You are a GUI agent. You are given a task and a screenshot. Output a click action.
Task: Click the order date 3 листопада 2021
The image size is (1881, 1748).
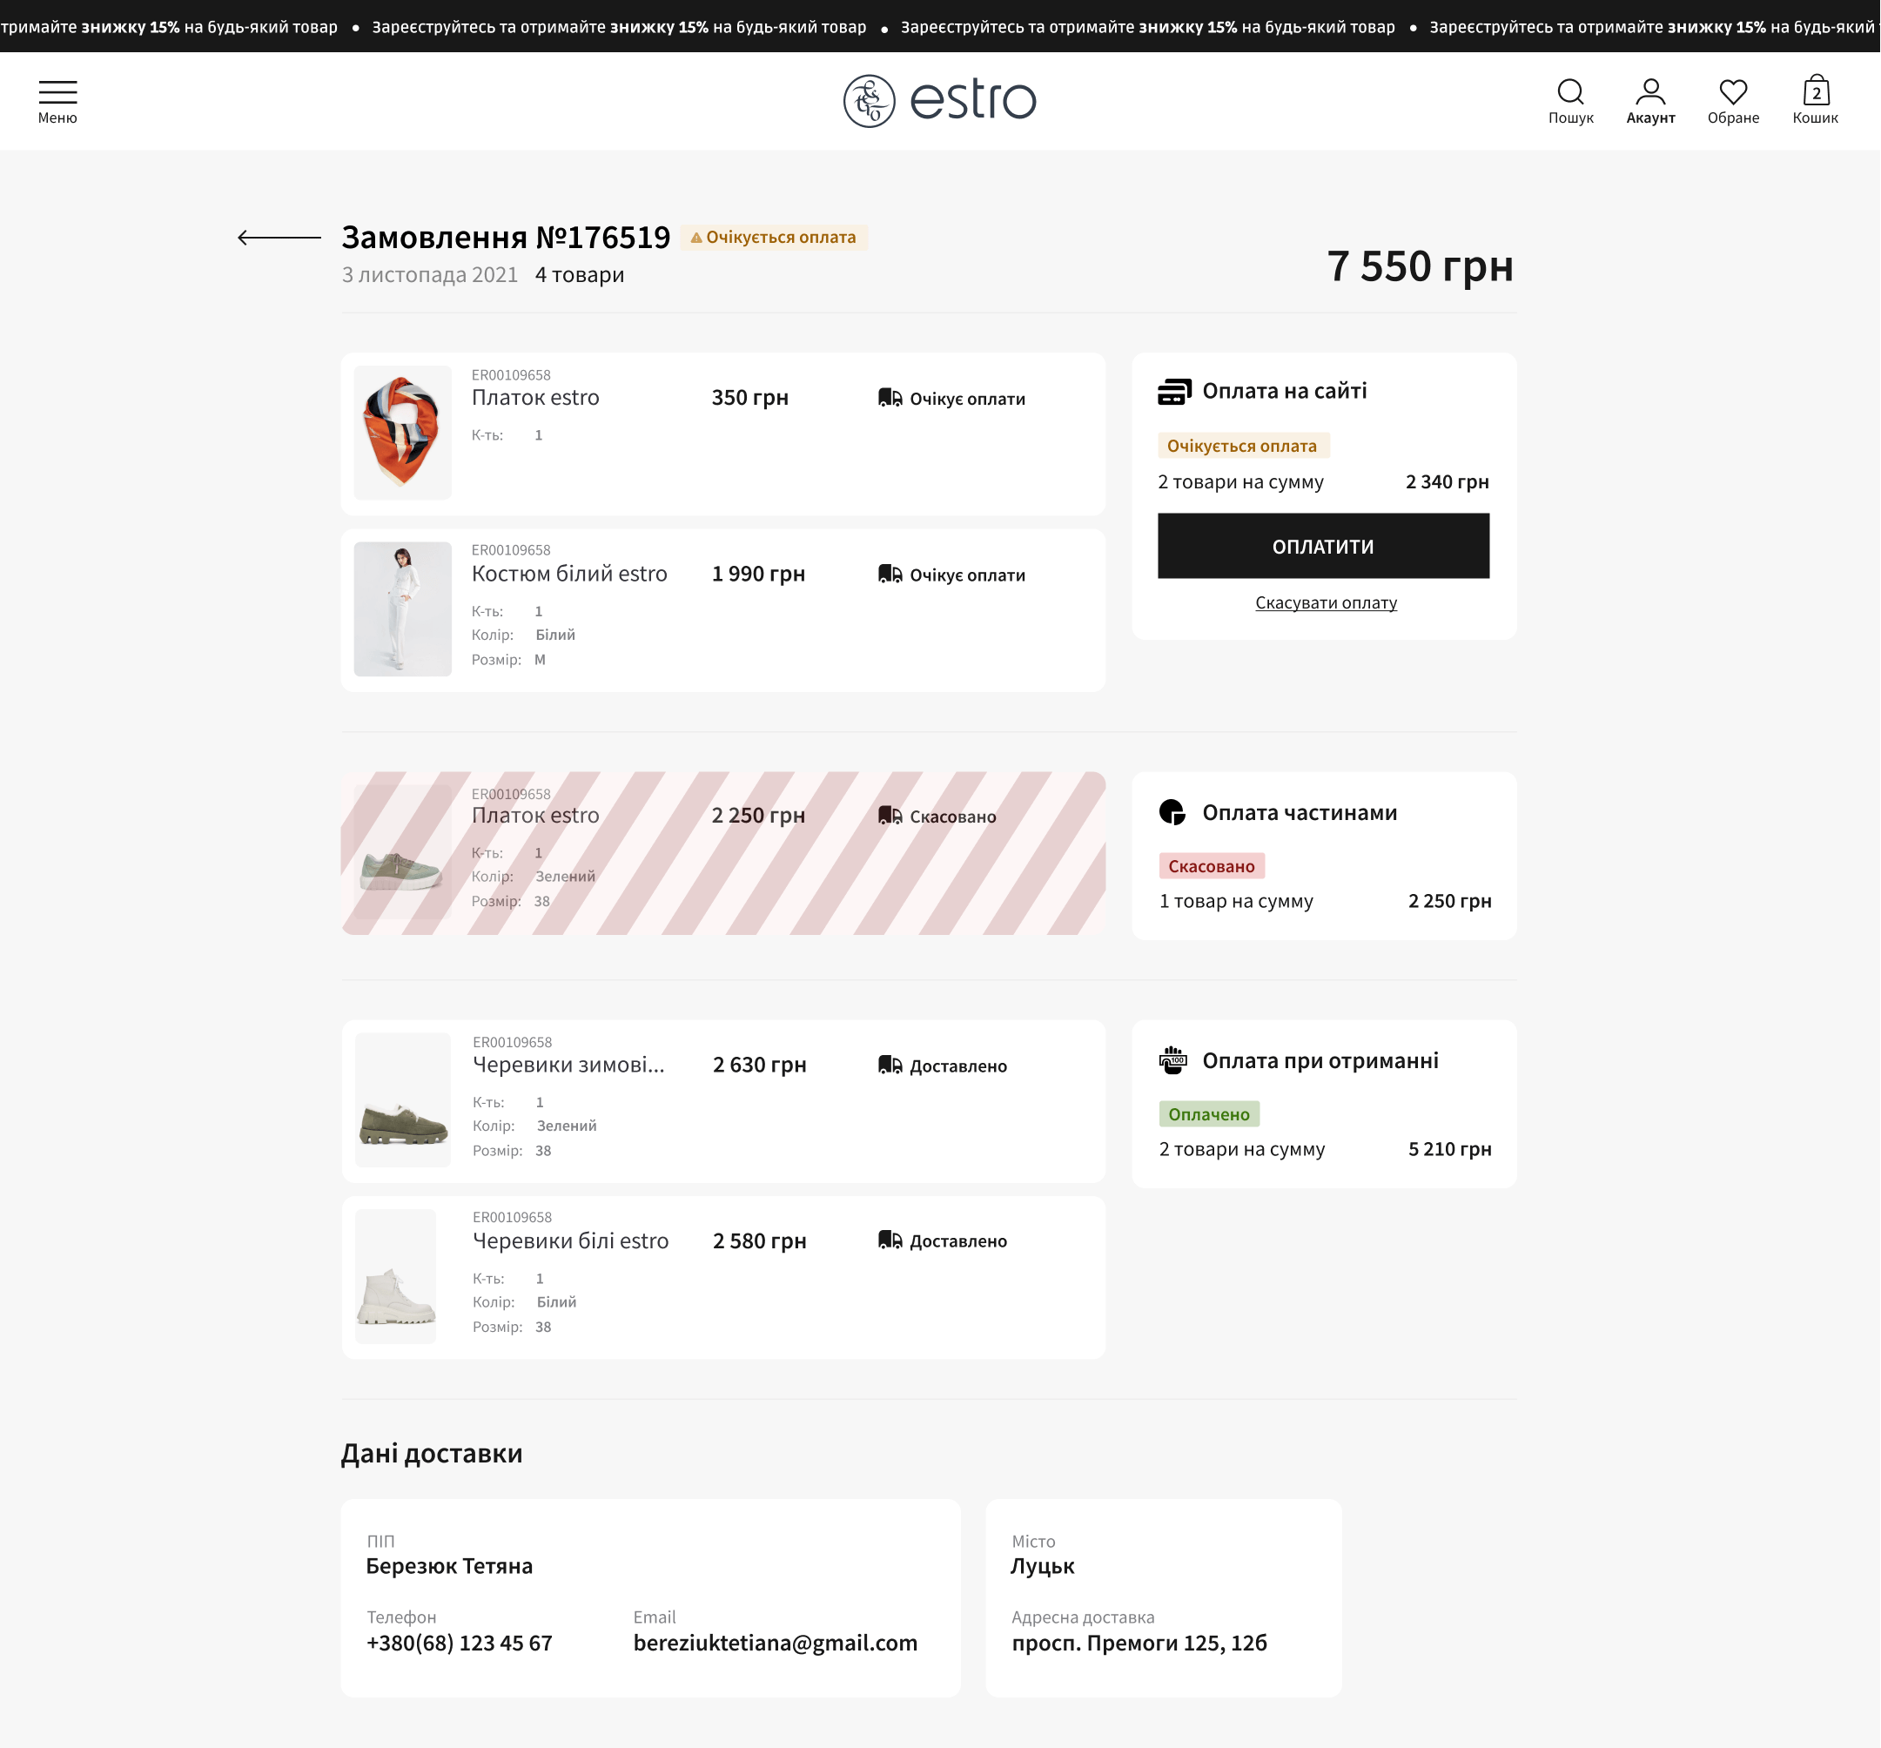pyautogui.click(x=430, y=275)
